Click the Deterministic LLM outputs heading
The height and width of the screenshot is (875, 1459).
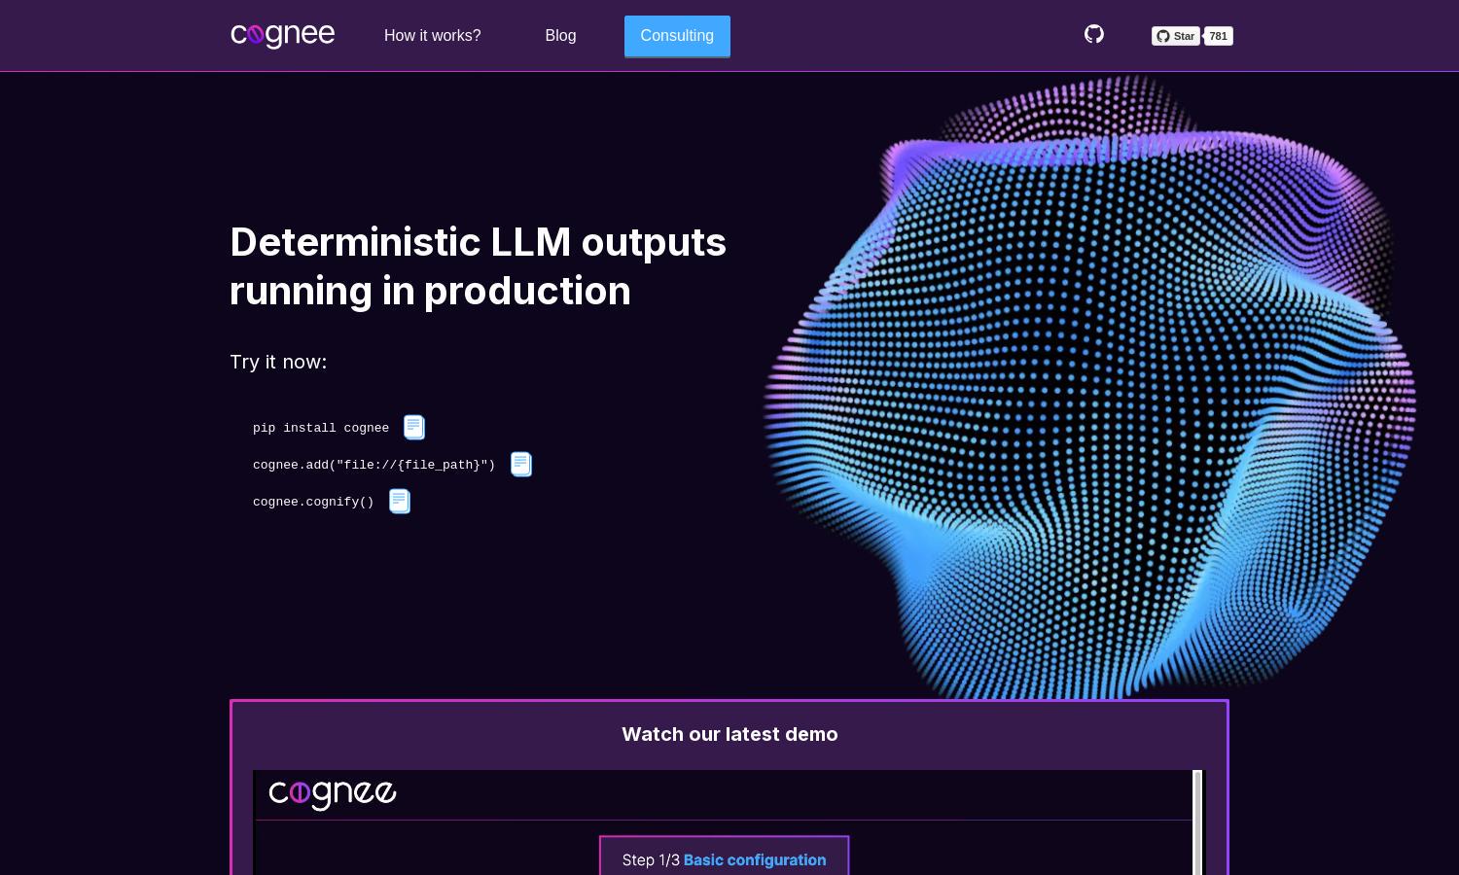[x=478, y=266]
